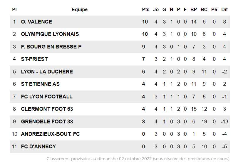Screen dimensions: 238x166
Task: Click the Equipe column header
Action: pos(80,10)
